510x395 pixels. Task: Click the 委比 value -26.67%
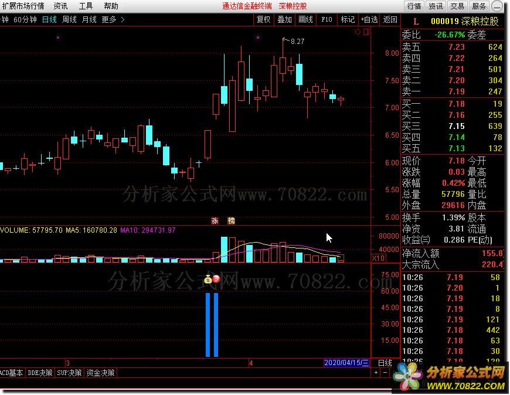point(450,35)
